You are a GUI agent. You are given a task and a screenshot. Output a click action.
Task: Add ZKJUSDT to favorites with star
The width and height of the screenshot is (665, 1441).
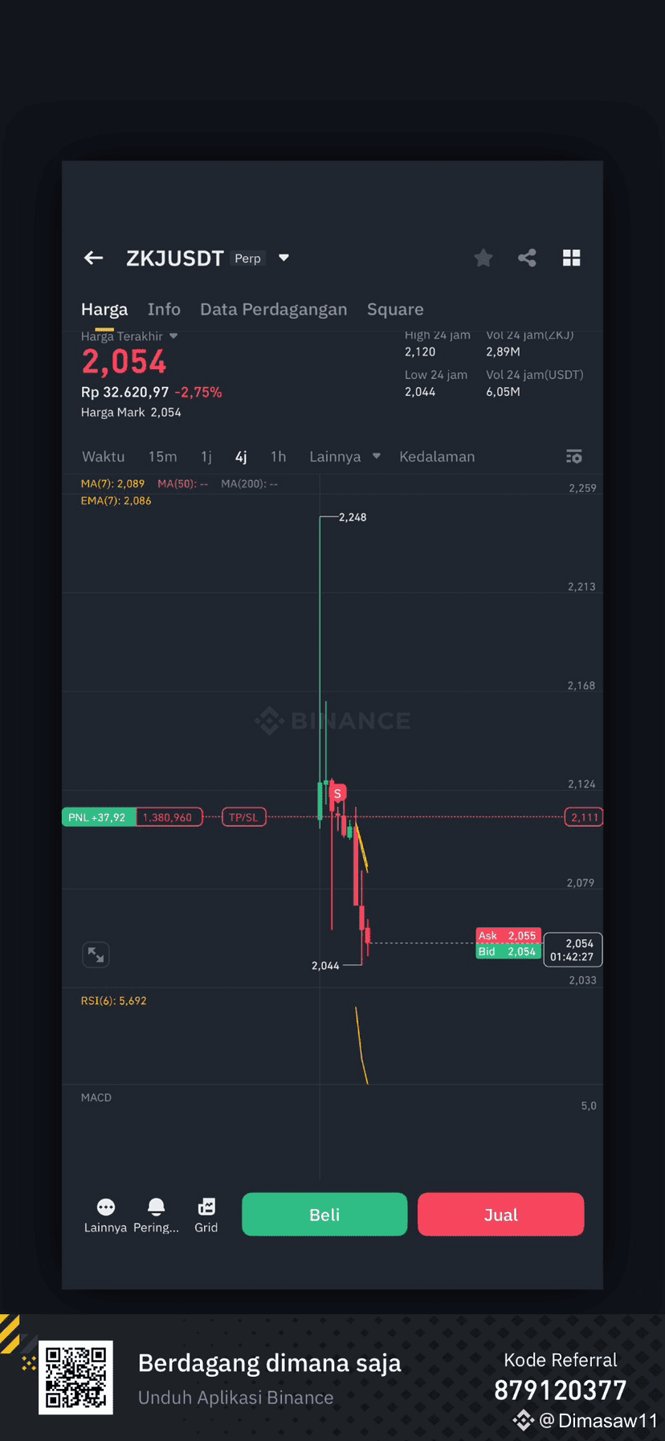pos(483,258)
